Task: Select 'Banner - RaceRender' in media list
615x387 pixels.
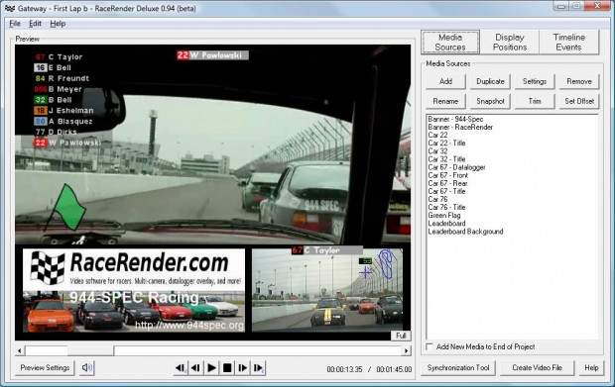Action: pyautogui.click(x=460, y=127)
